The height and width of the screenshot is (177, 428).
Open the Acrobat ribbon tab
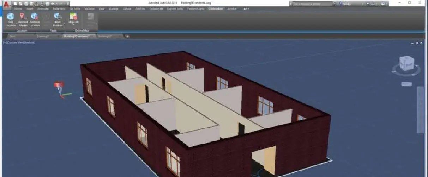(232, 8)
